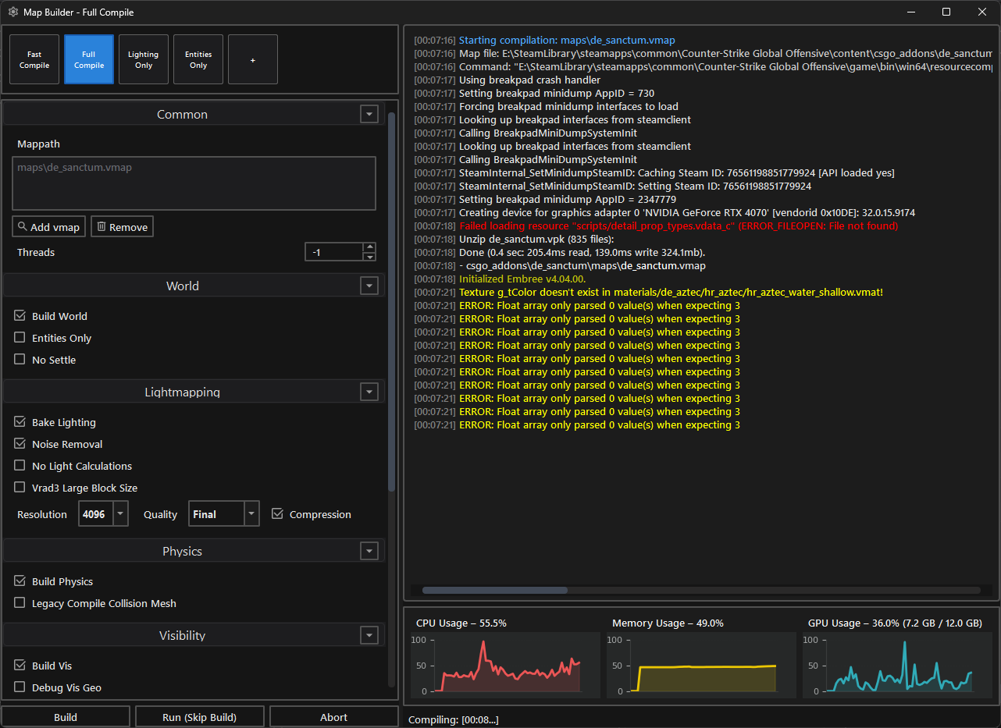
Task: Collapse the Lightmapping section arrow
Action: coord(369,392)
